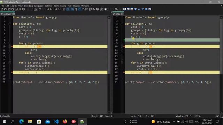
Task: Close the codility.py tab button
Action: click(x=14, y=14)
